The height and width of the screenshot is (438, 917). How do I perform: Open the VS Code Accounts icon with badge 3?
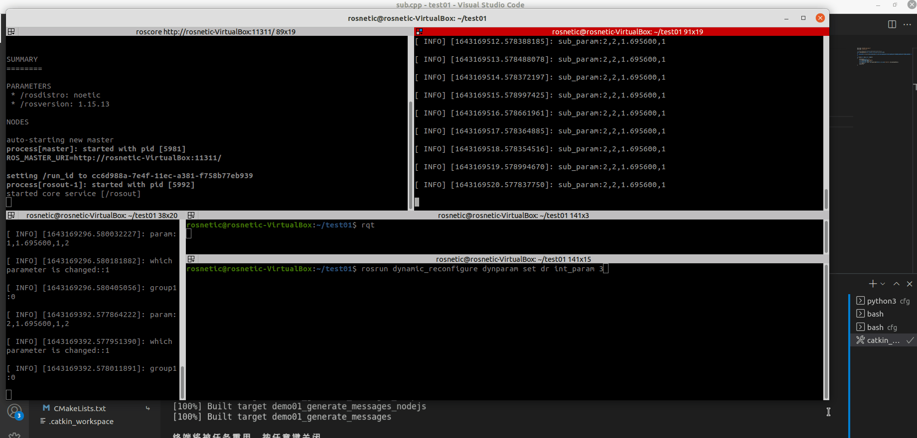14,412
